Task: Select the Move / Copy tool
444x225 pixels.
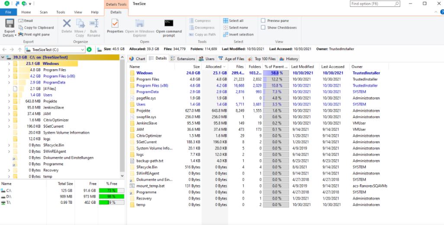Action: [80, 28]
